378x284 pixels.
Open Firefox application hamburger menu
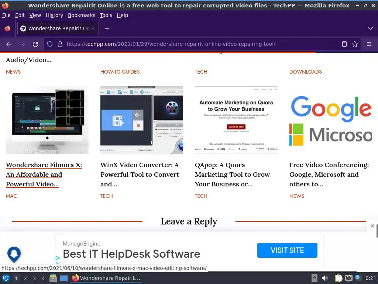[369, 44]
